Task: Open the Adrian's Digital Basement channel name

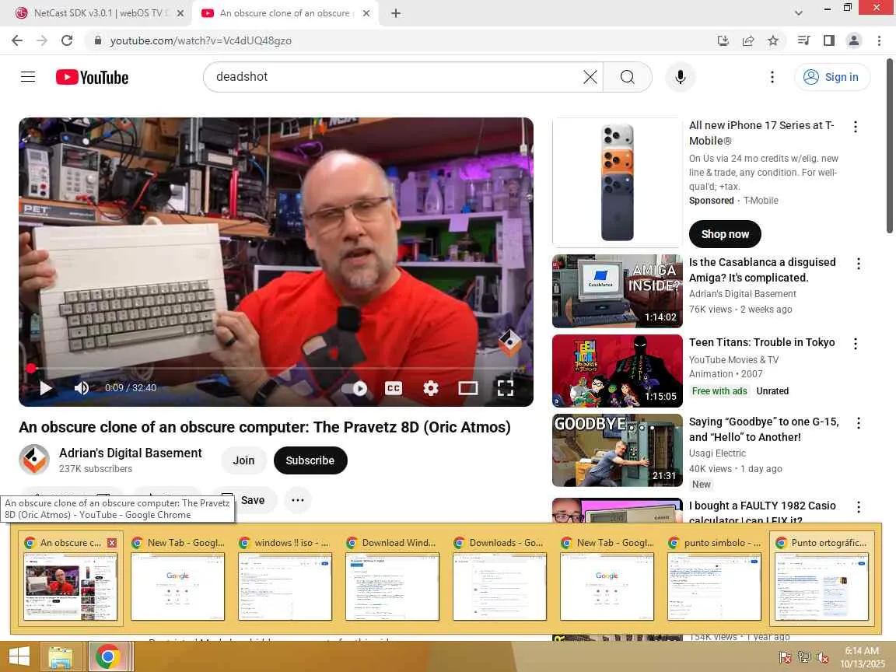Action: click(131, 453)
